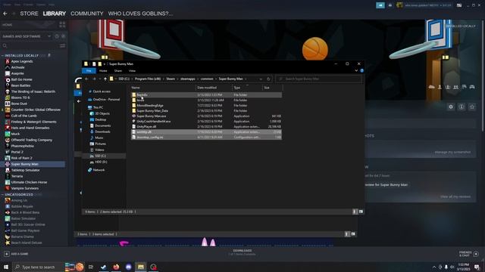Click the recent activity clock icon
Image resolution: width=485 pixels, height=272 pixels.
57,36
